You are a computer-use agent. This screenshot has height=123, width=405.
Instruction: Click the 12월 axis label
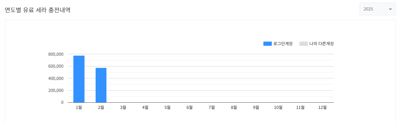click(x=322, y=107)
